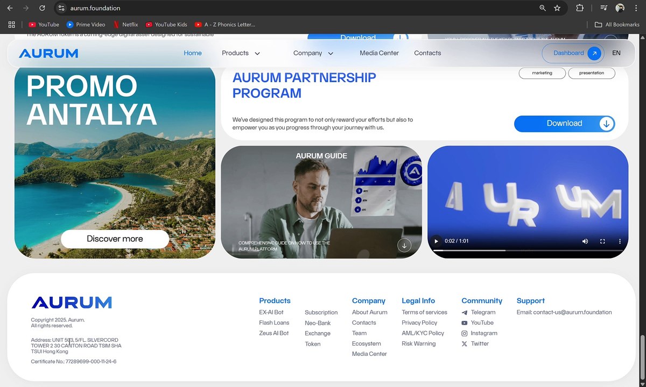Viewport: 646px width, 387px height.
Task: Open the All Bookmarks folder
Action: (x=617, y=24)
